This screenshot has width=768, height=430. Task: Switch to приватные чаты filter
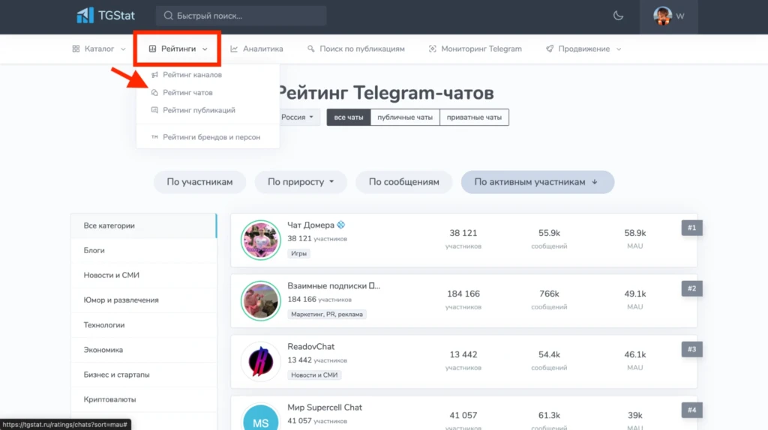click(474, 118)
